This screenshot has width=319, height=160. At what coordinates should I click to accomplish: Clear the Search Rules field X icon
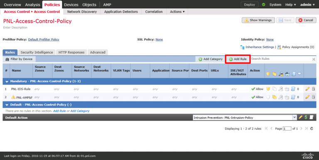click(314, 59)
